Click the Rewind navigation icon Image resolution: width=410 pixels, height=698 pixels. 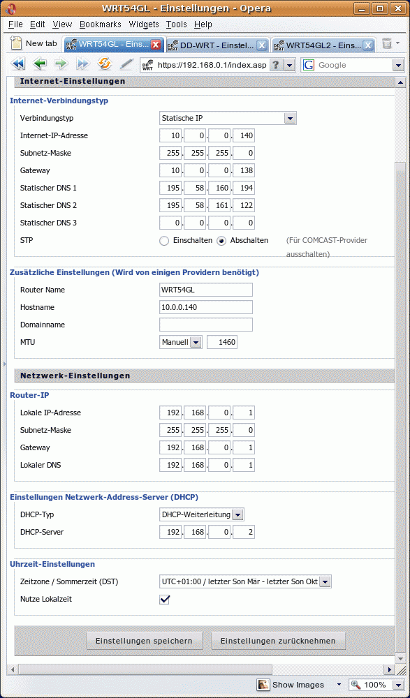[18, 64]
